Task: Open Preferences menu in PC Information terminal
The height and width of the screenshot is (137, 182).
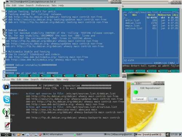Action: (47, 80)
